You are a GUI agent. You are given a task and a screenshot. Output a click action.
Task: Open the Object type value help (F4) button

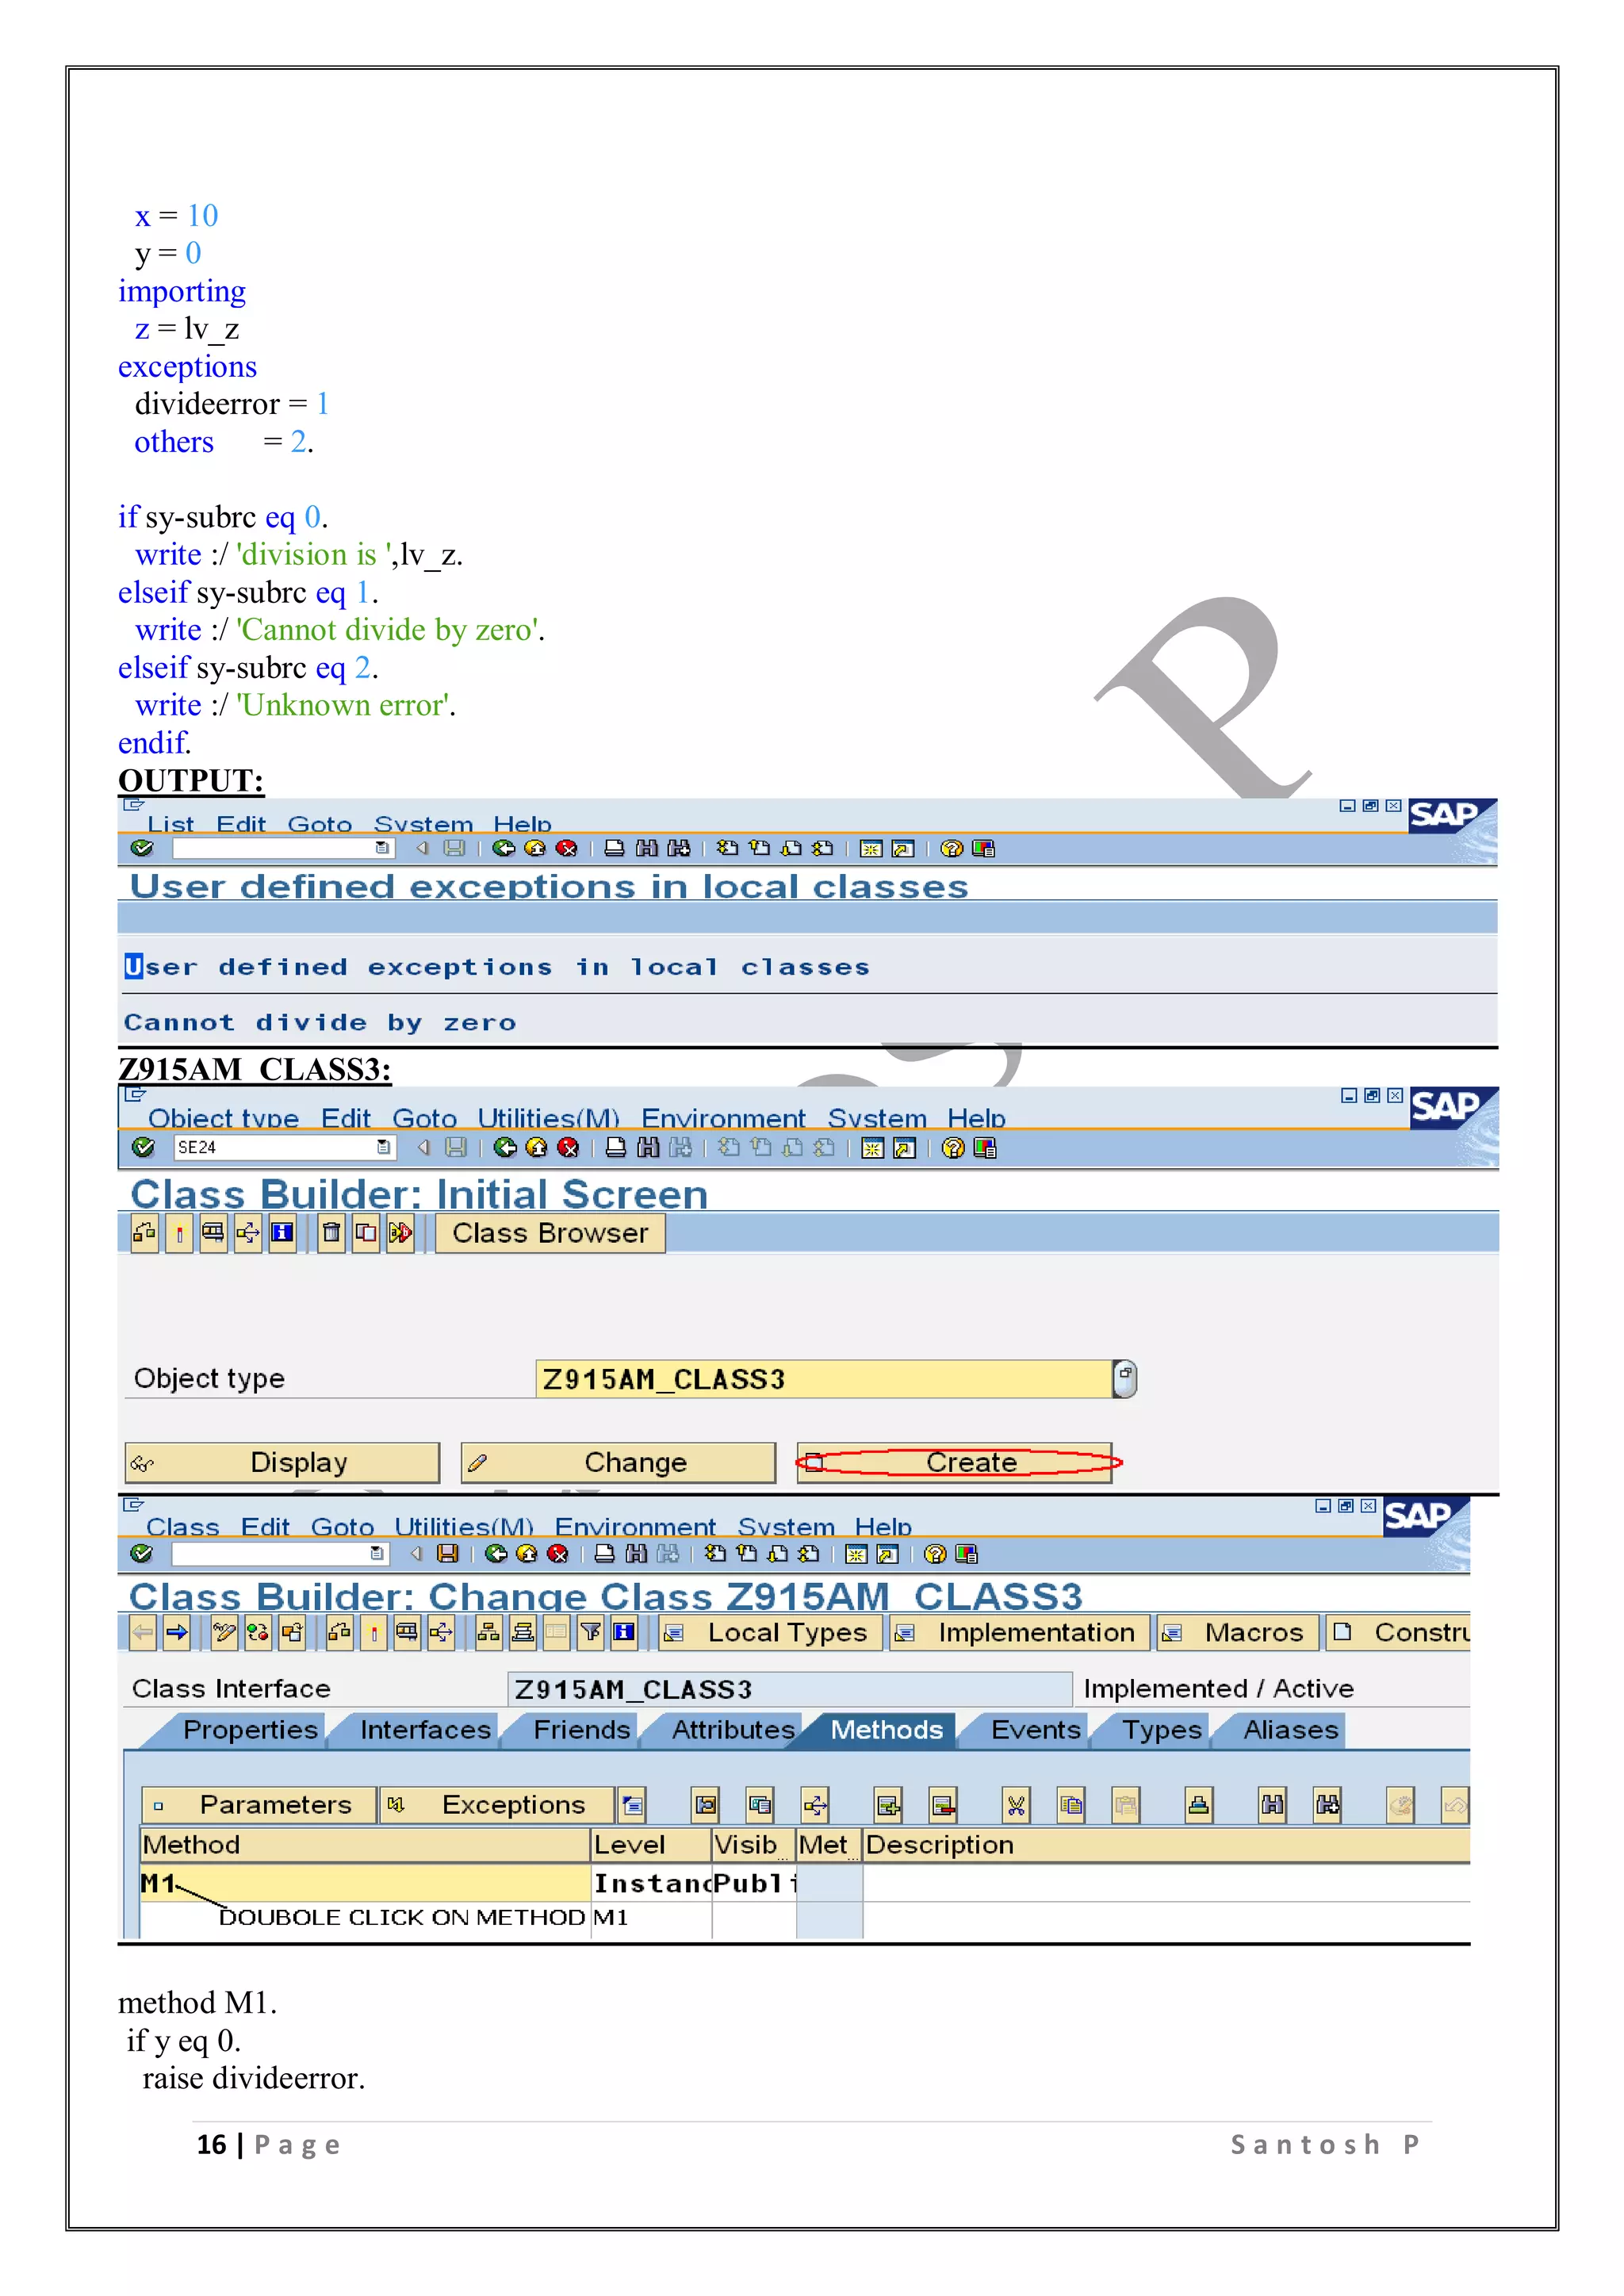(1125, 1379)
